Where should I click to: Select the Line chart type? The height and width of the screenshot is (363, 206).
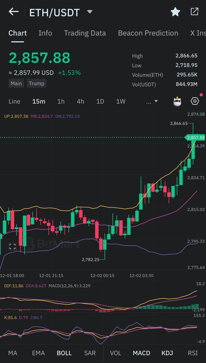click(14, 101)
